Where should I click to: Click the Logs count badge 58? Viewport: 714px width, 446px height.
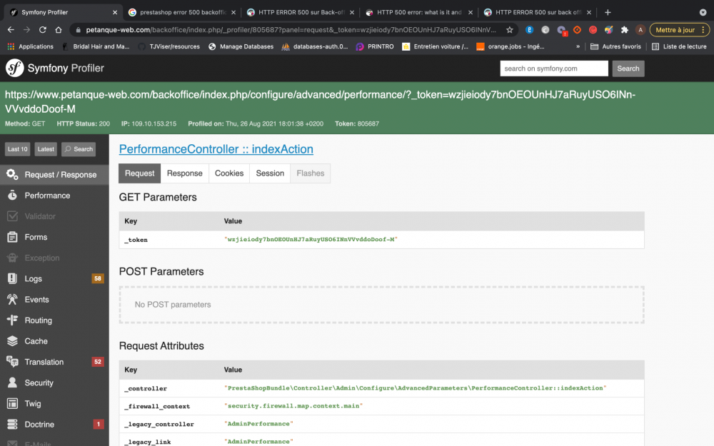click(97, 278)
